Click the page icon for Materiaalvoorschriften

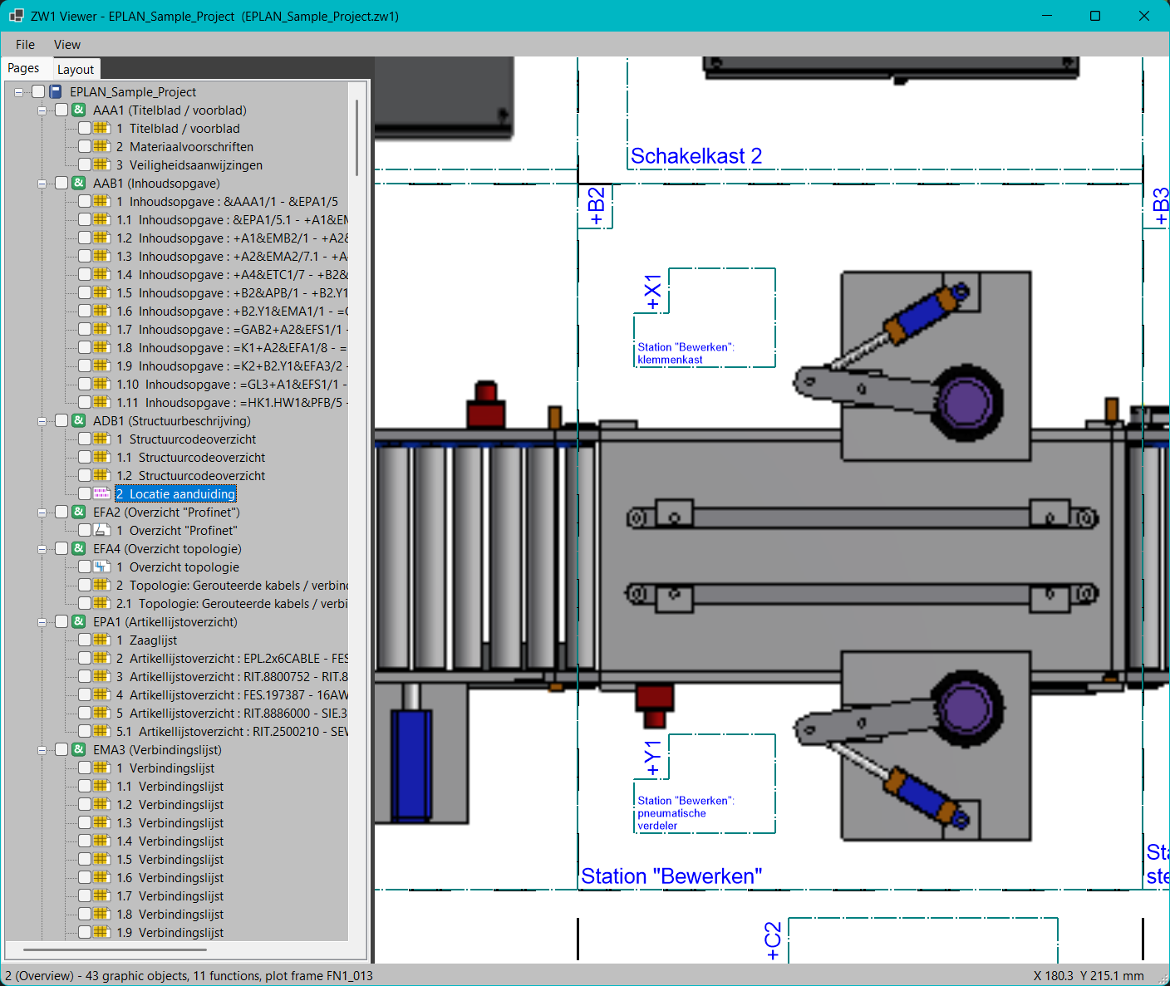tap(101, 146)
